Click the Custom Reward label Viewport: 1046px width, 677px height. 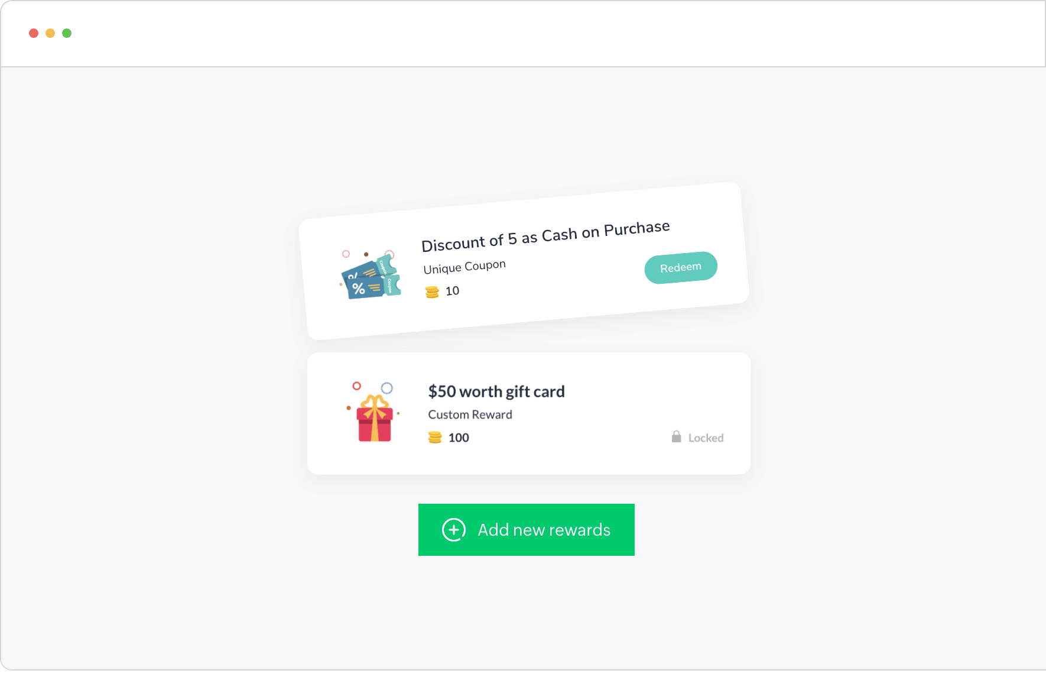click(470, 414)
